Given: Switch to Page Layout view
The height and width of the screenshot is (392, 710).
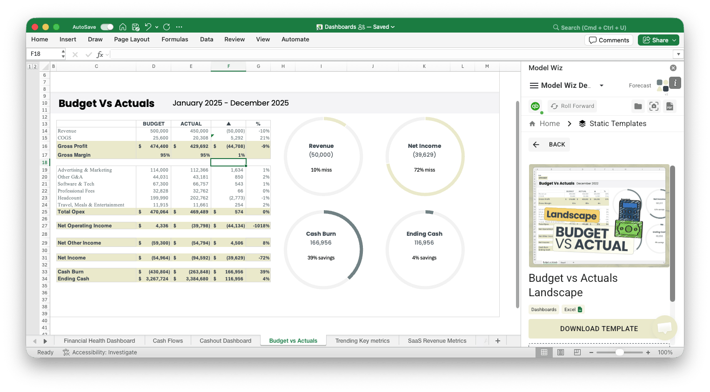Looking at the screenshot, I should [561, 352].
